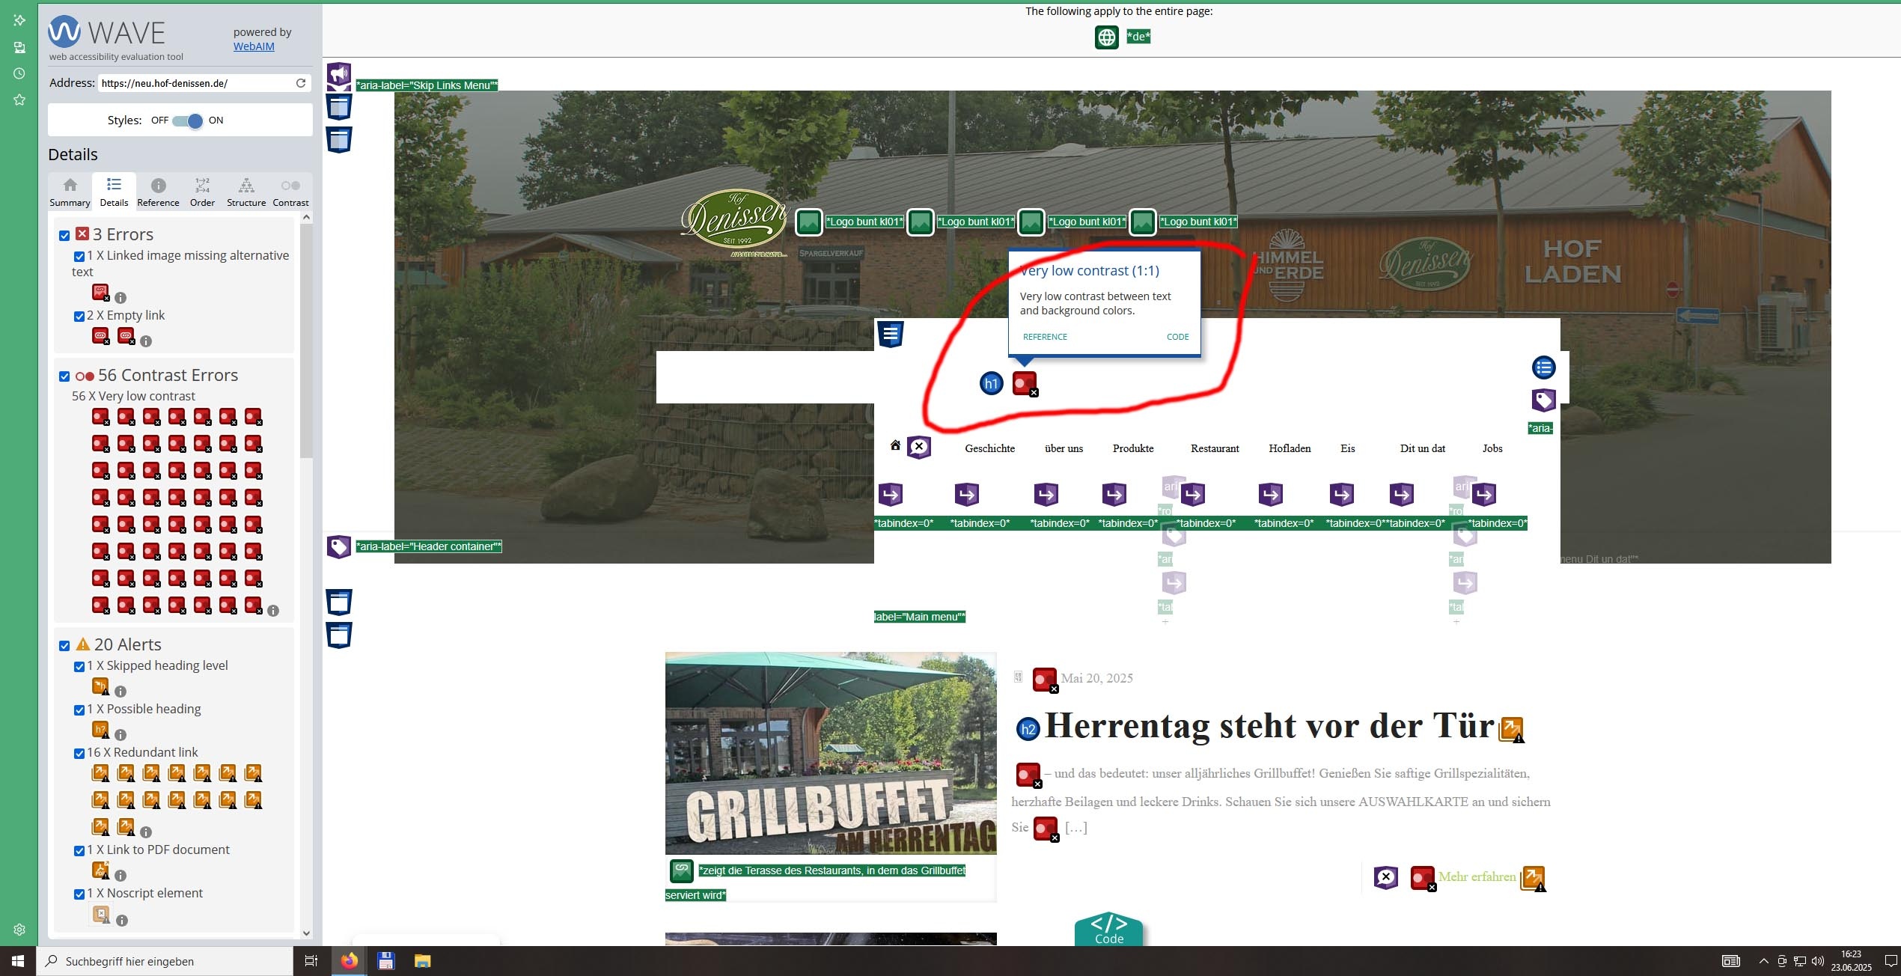Open Firefox from the taskbar

click(349, 961)
